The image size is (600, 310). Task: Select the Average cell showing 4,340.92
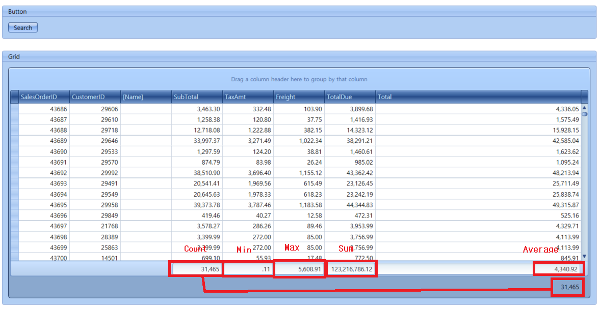[559, 268]
